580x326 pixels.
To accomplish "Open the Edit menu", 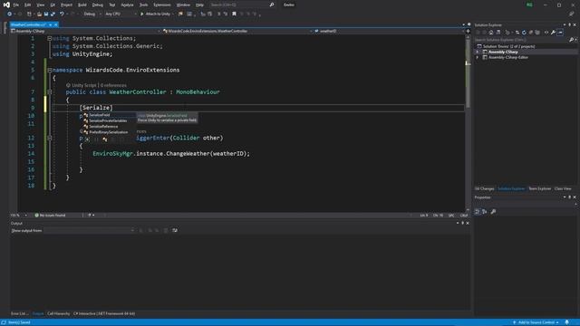I will [x=28, y=5].
